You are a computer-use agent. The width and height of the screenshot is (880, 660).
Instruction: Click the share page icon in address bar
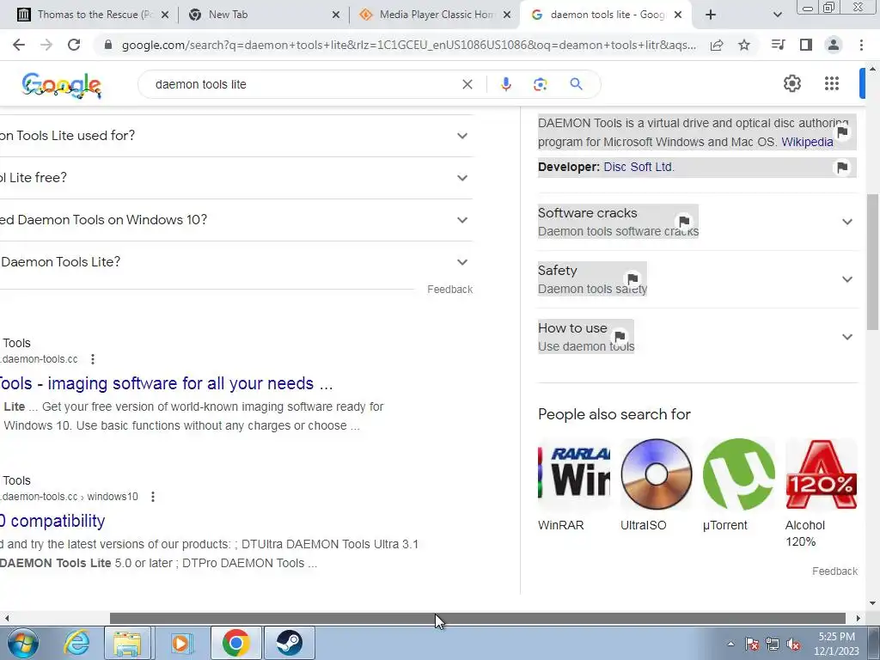click(x=717, y=45)
